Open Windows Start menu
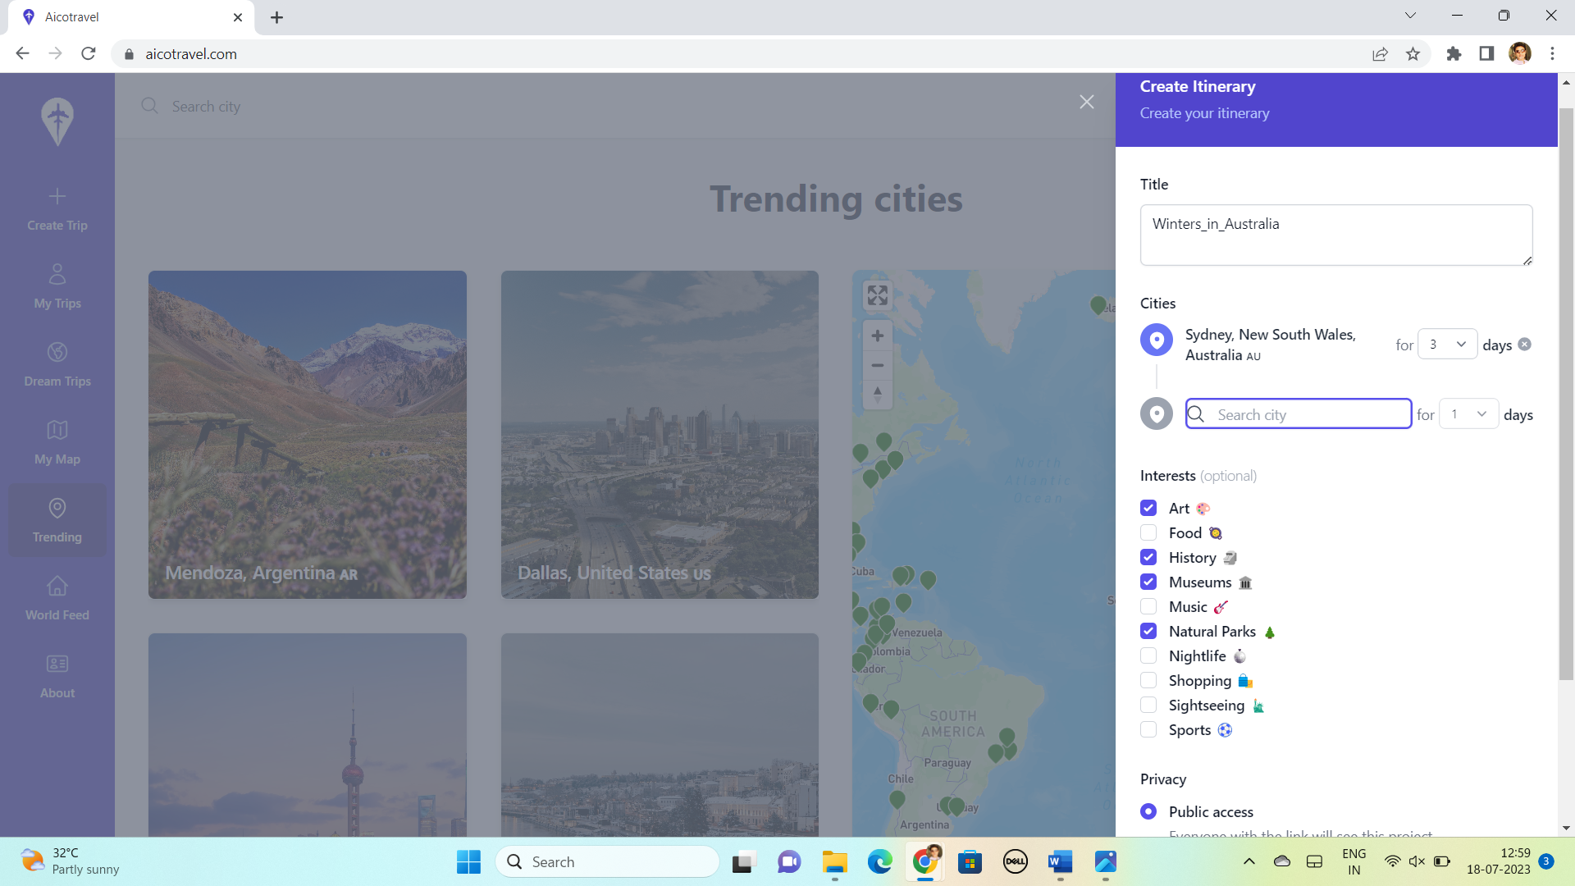The height and width of the screenshot is (886, 1575). coord(468,862)
